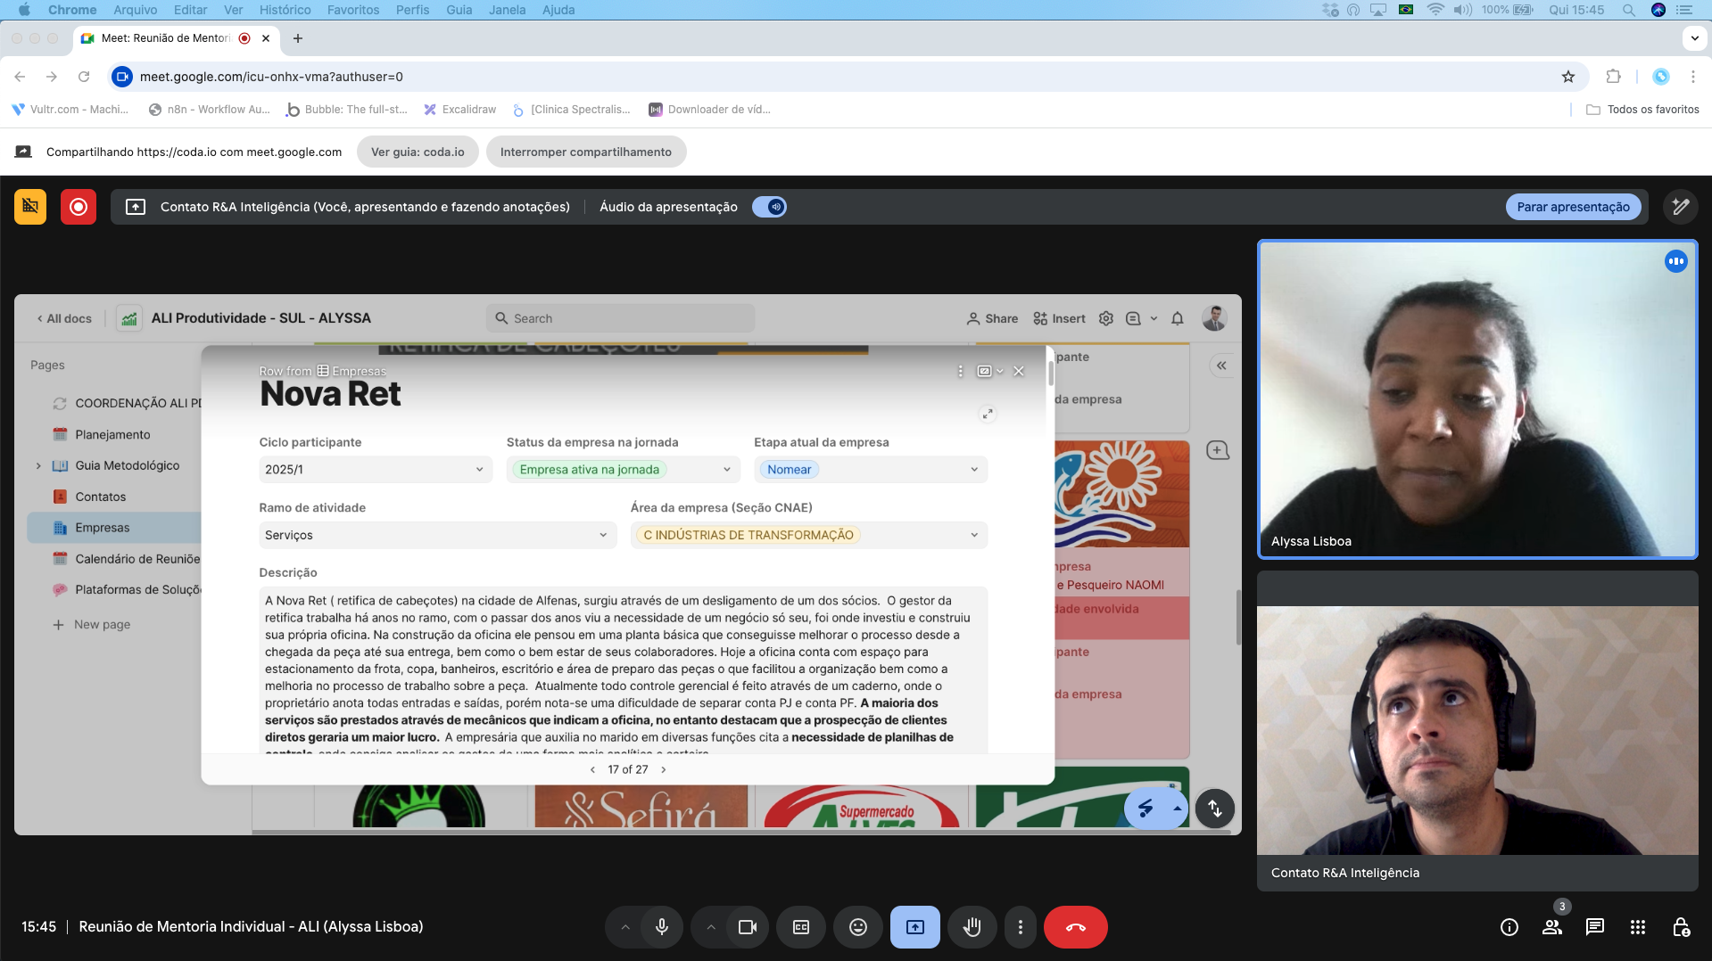Expand the row modal to full view
Screen dimensions: 1712x961
tap(988, 414)
